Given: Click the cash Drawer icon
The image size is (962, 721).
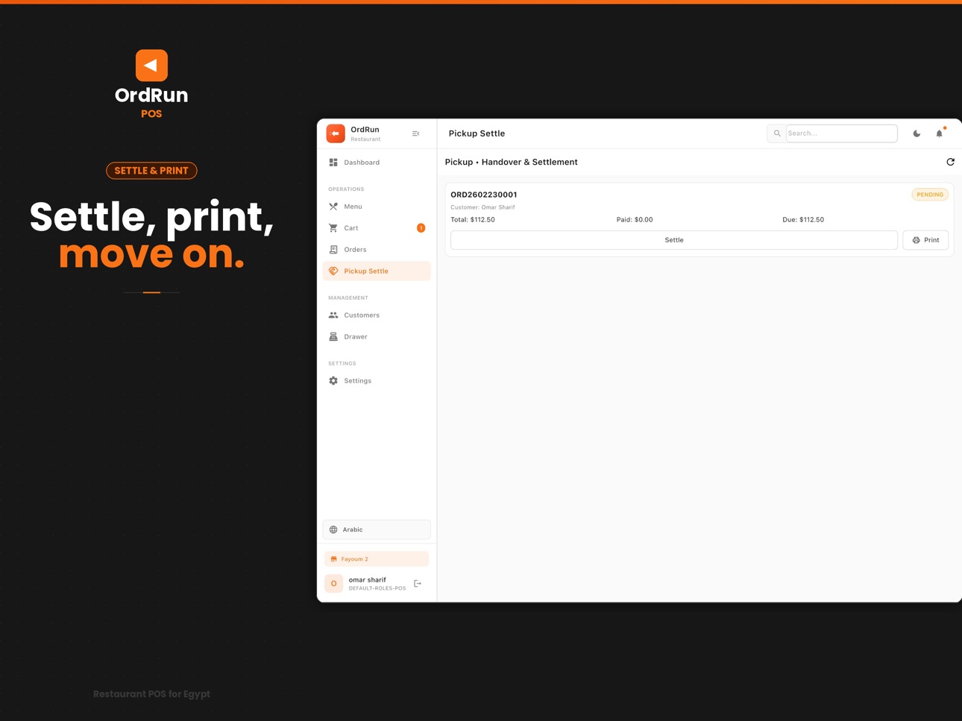Looking at the screenshot, I should pos(333,337).
